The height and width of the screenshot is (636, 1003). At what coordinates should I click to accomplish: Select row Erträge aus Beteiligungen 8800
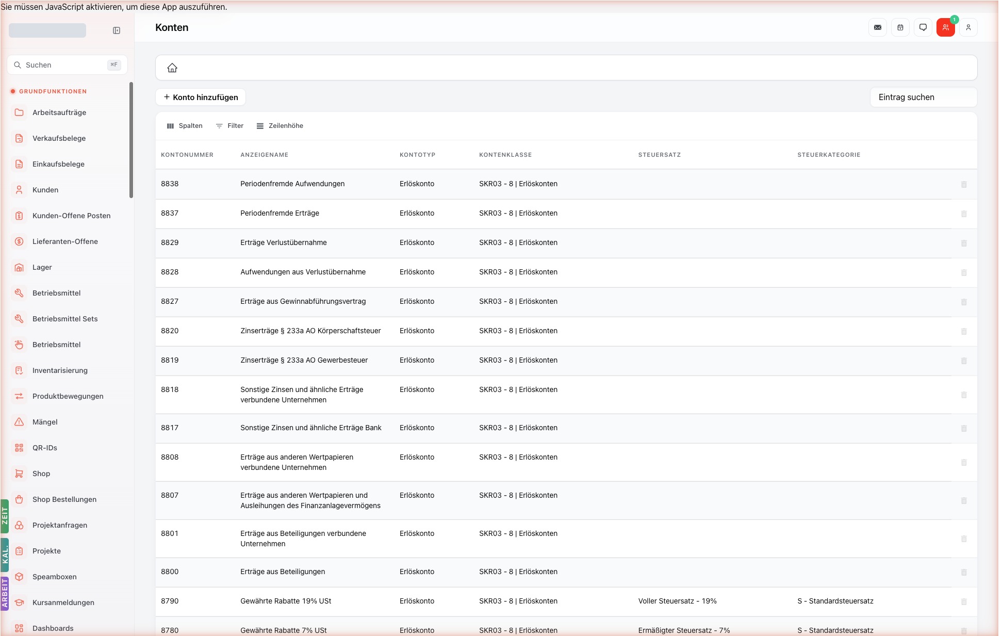pyautogui.click(x=566, y=572)
